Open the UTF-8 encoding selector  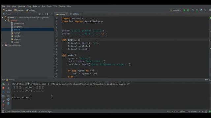pos(183,111)
